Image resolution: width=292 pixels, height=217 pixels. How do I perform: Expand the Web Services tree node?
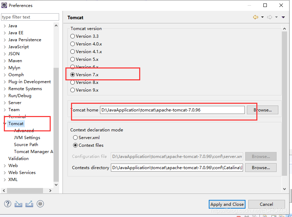tap(5, 173)
